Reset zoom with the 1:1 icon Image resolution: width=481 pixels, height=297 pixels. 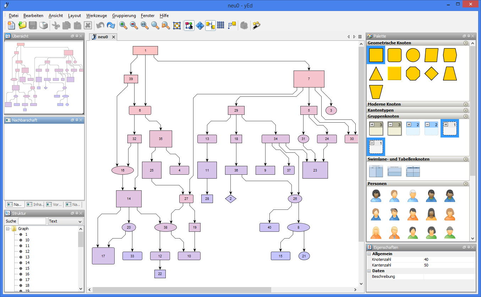[x=144, y=25]
